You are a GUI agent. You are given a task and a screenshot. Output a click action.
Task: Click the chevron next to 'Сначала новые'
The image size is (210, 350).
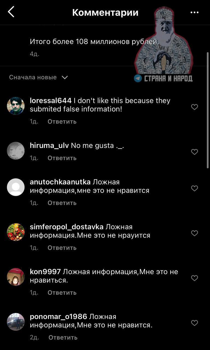click(x=65, y=78)
